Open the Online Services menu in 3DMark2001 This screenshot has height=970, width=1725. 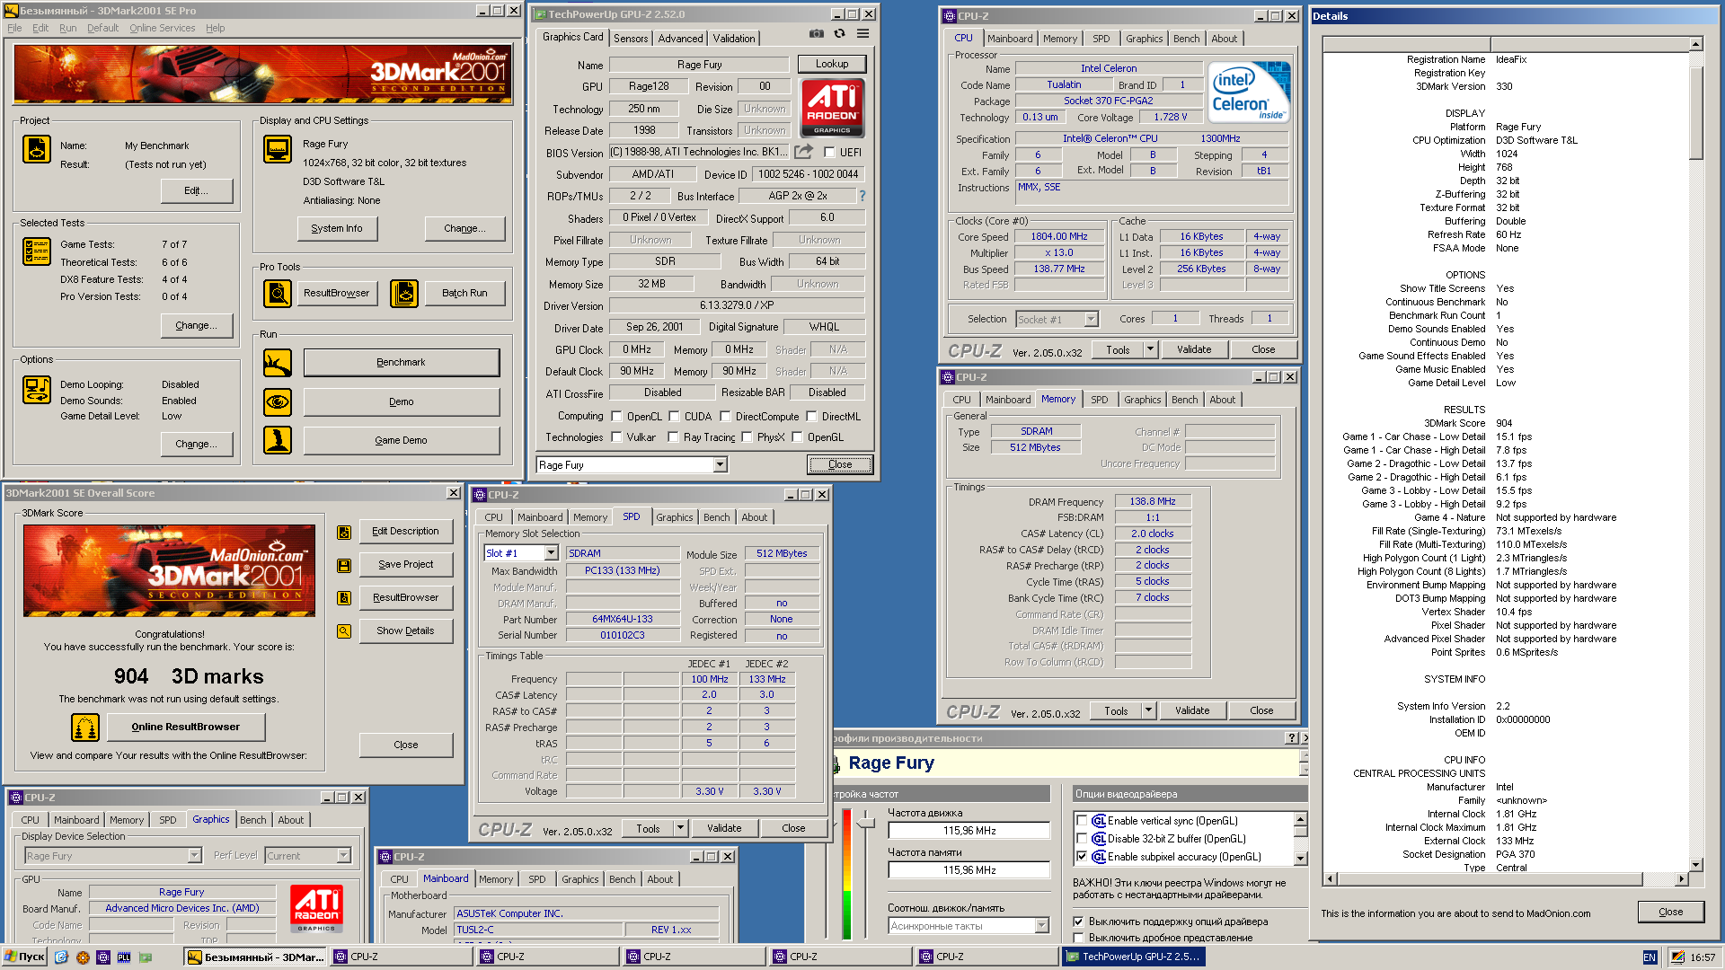click(162, 28)
